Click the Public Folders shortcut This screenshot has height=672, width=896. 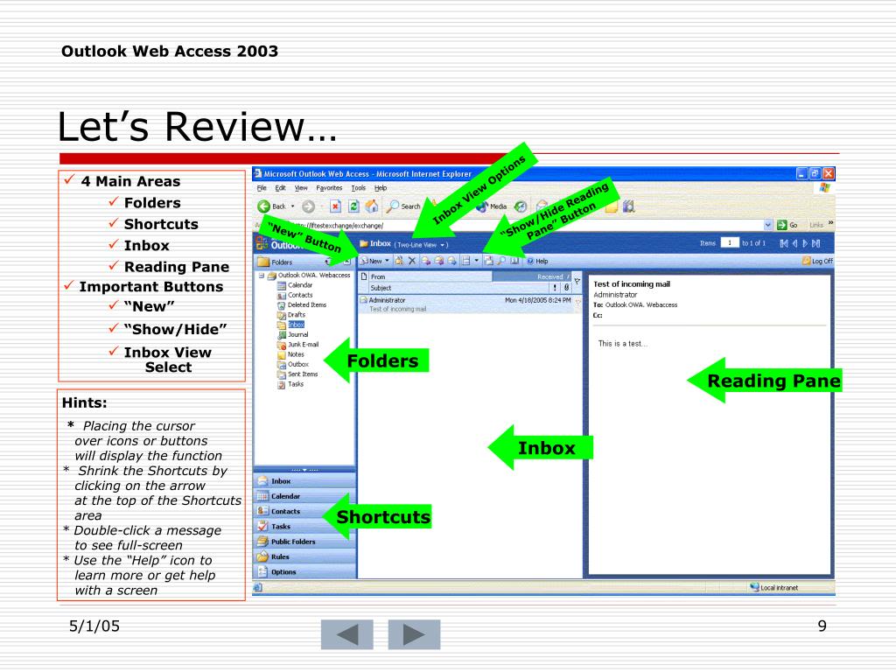pyautogui.click(x=304, y=541)
